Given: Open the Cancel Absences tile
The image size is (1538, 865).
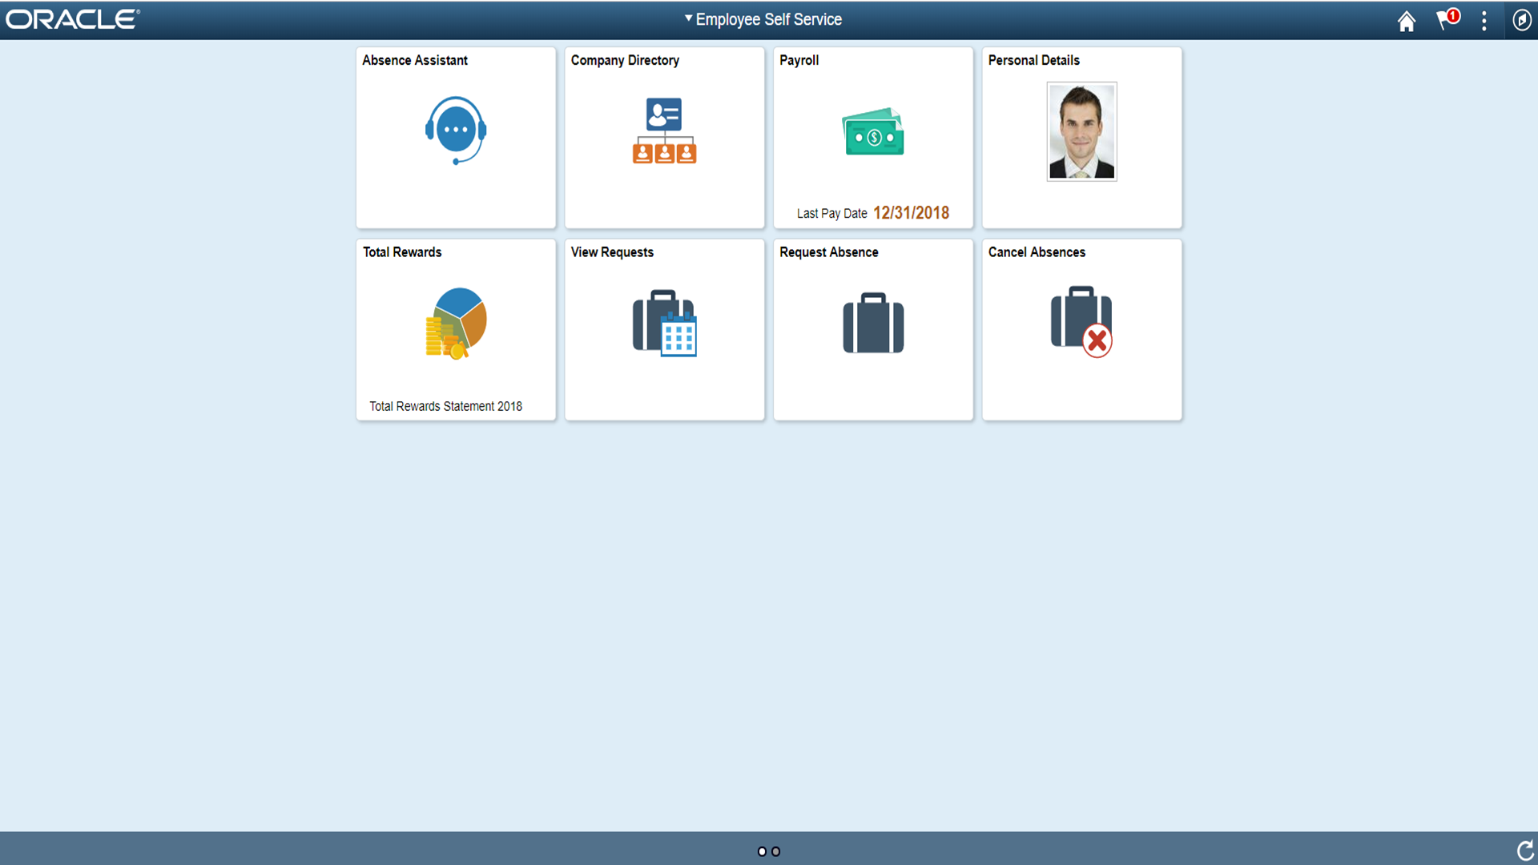Looking at the screenshot, I should (1081, 328).
